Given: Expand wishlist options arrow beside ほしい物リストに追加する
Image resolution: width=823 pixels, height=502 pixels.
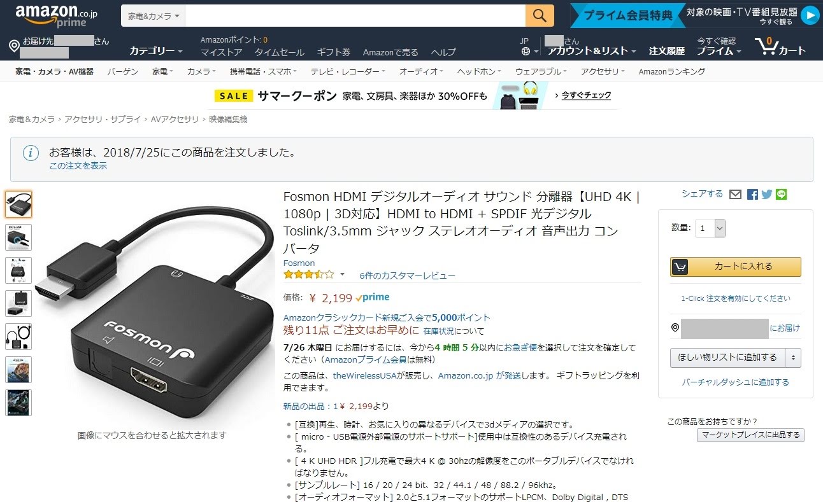Looking at the screenshot, I should coord(793,358).
